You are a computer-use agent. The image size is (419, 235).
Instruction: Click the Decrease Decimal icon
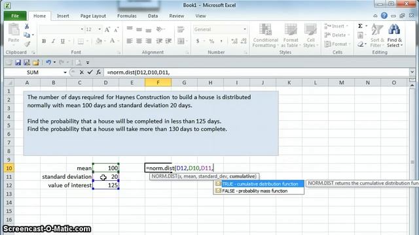[244, 41]
